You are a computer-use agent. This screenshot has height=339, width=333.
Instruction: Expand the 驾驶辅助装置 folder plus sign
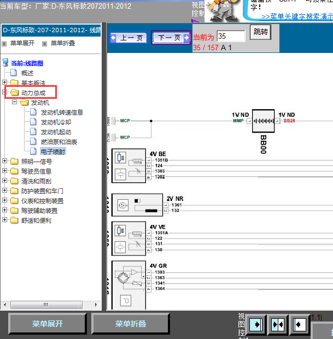[x=4, y=210]
